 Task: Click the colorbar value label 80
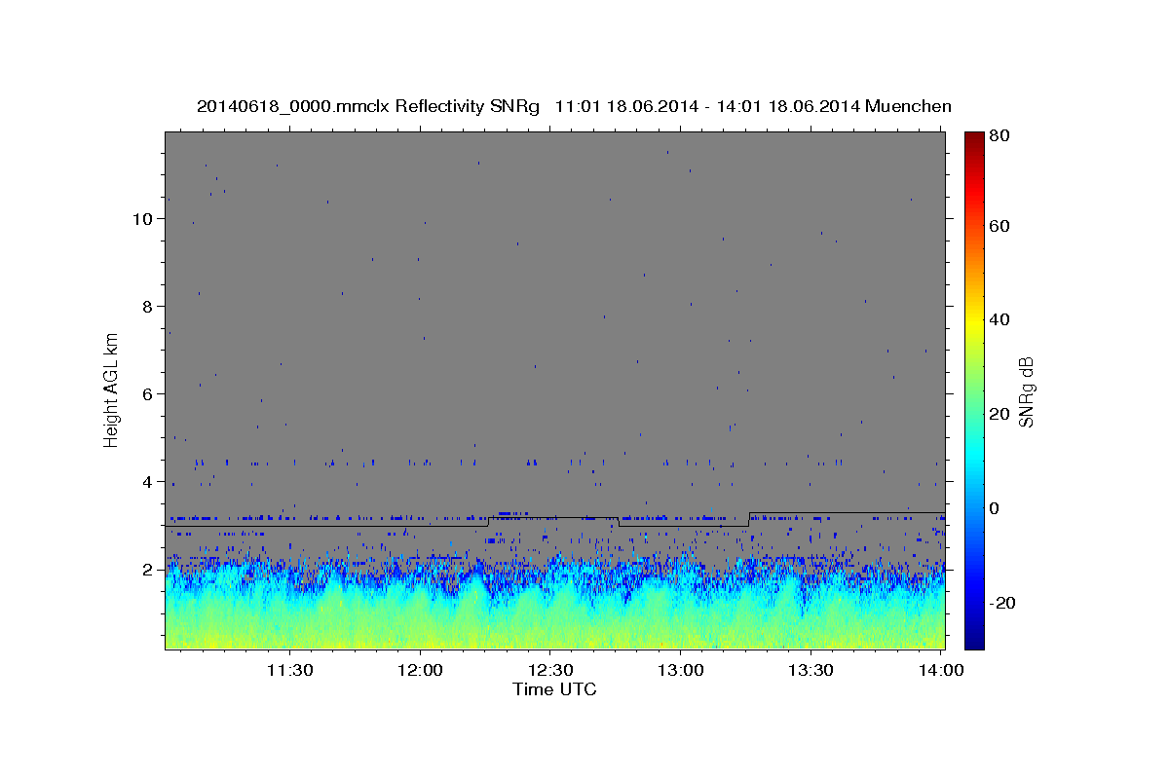pos(1000,136)
